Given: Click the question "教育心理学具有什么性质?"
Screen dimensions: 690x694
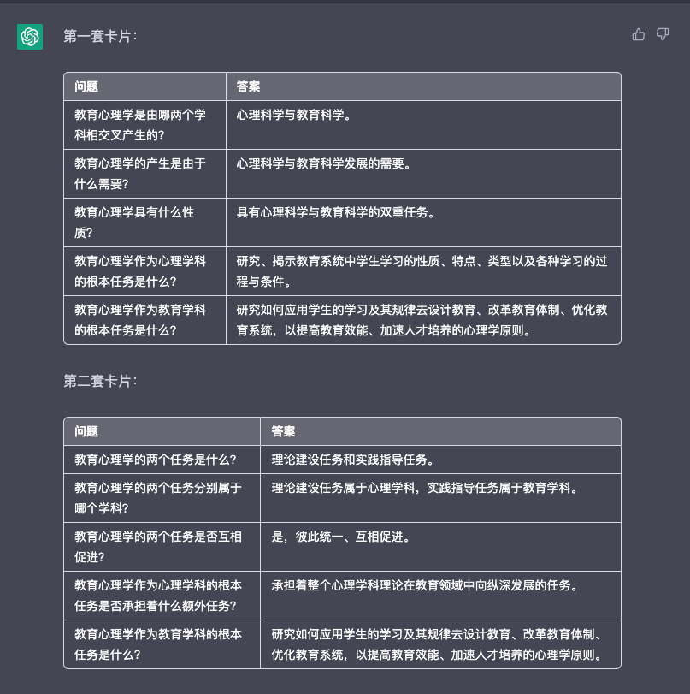Looking at the screenshot, I should click(x=134, y=222).
